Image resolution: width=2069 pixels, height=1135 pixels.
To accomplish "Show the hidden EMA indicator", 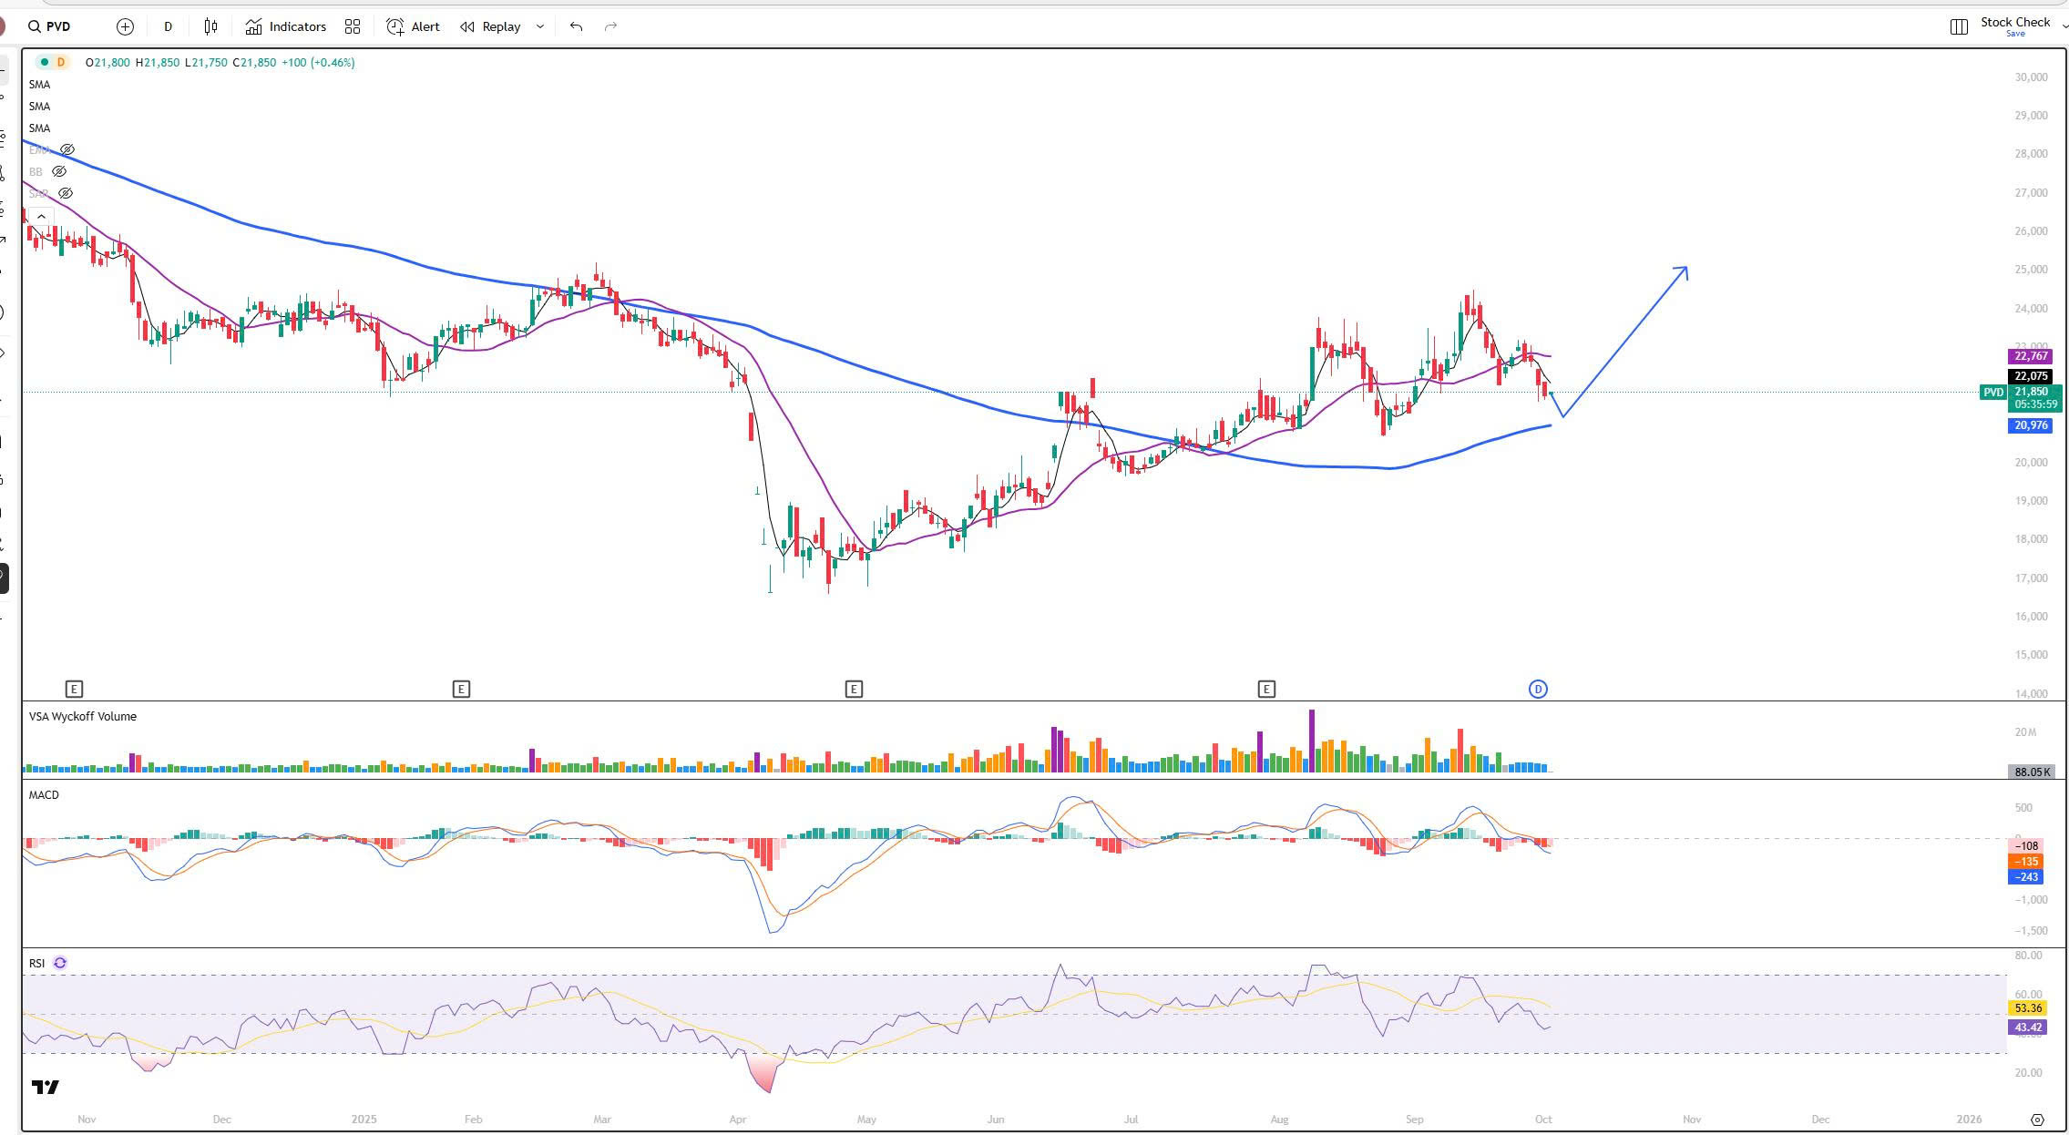I will (67, 149).
